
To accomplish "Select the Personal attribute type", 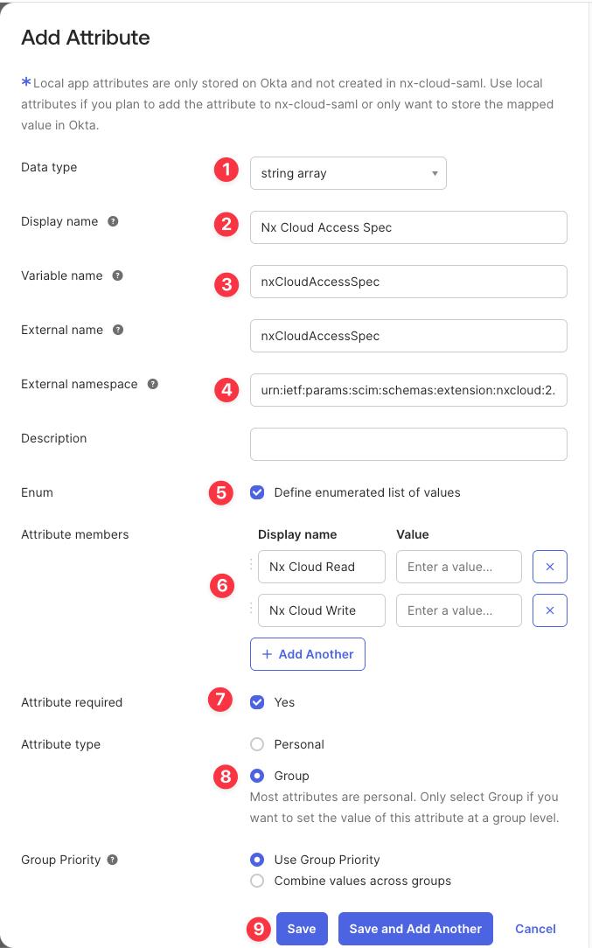I will tap(257, 744).
